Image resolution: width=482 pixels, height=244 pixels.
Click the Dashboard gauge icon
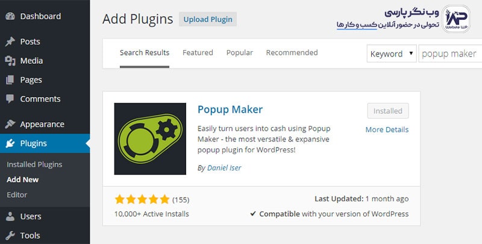(10, 16)
